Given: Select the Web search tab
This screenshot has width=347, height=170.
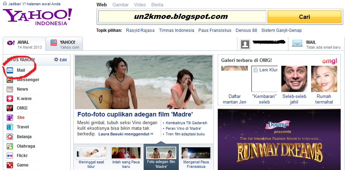Looking at the screenshot, I should (x=102, y=5).
